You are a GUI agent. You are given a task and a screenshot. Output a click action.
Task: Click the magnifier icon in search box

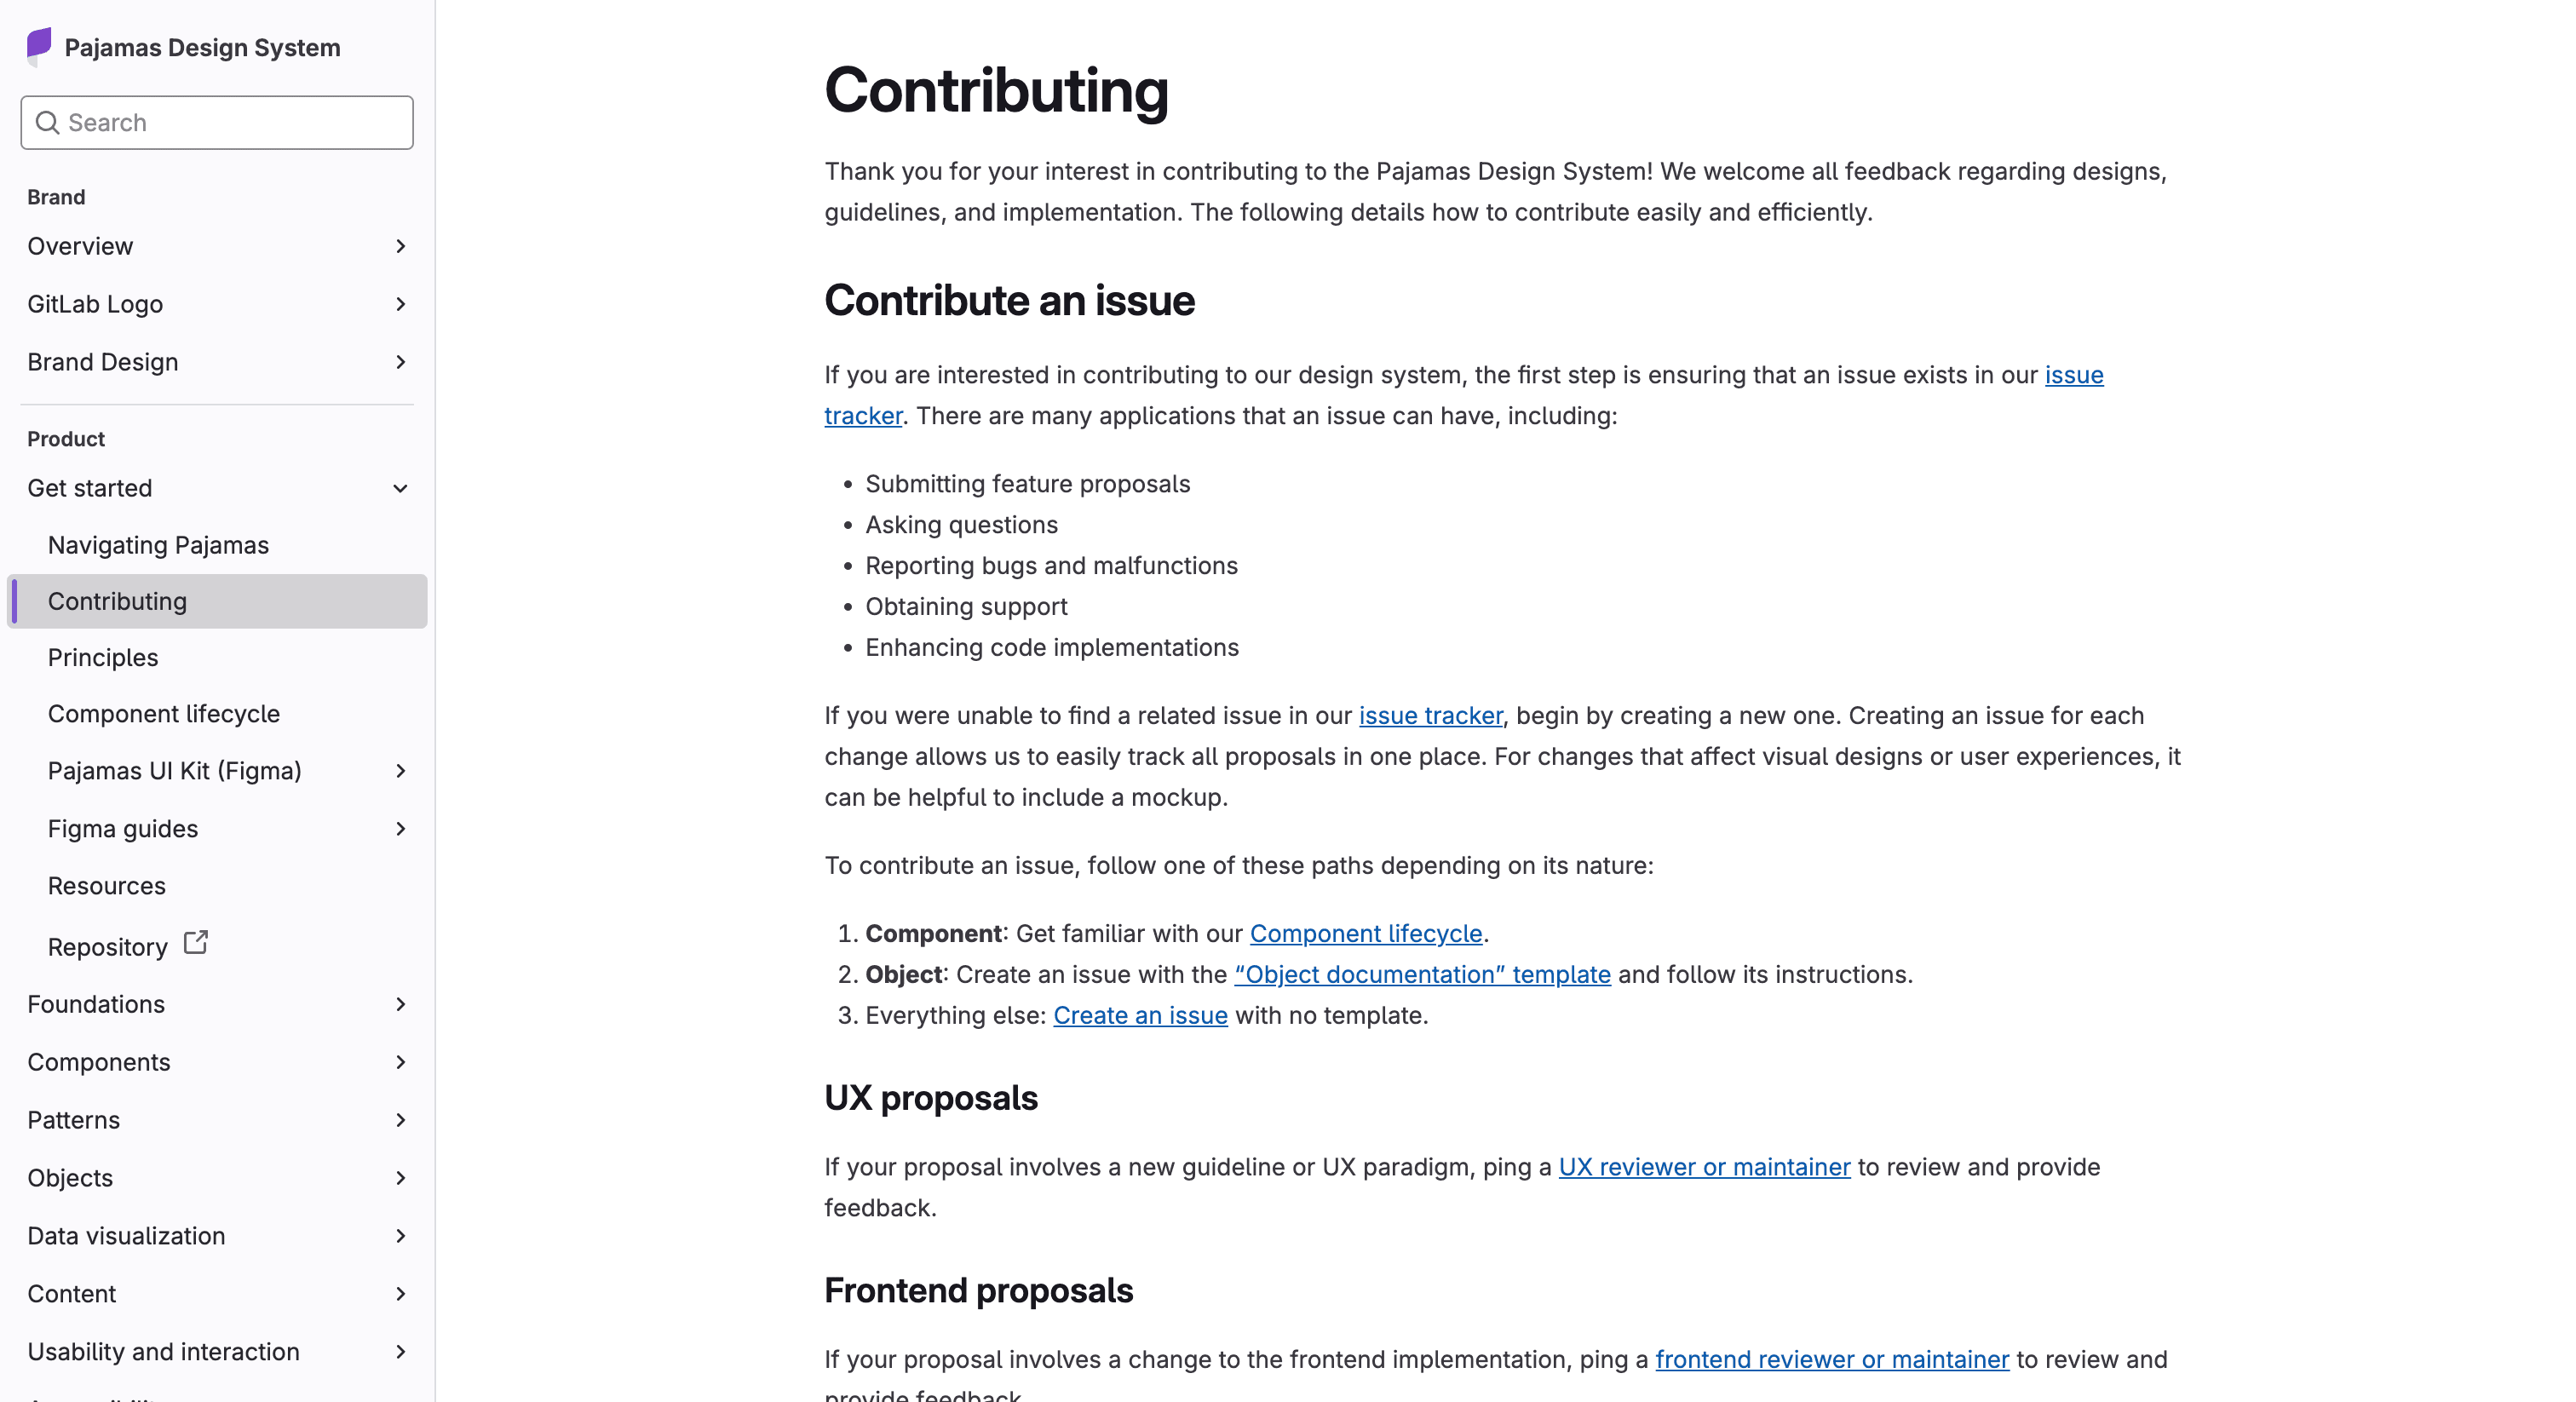(x=47, y=122)
